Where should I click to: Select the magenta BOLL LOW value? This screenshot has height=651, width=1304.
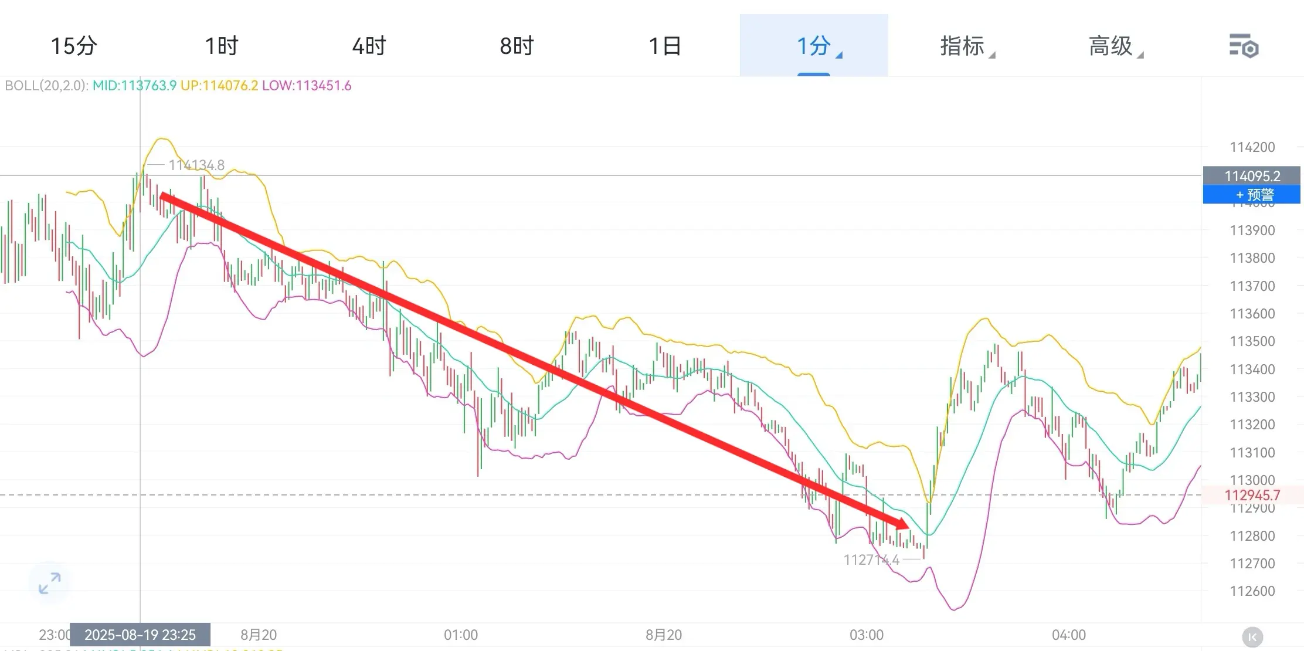click(307, 86)
